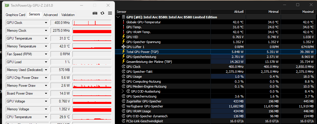Click round icon of GPU Computing-Nutzung

tap(124, 82)
